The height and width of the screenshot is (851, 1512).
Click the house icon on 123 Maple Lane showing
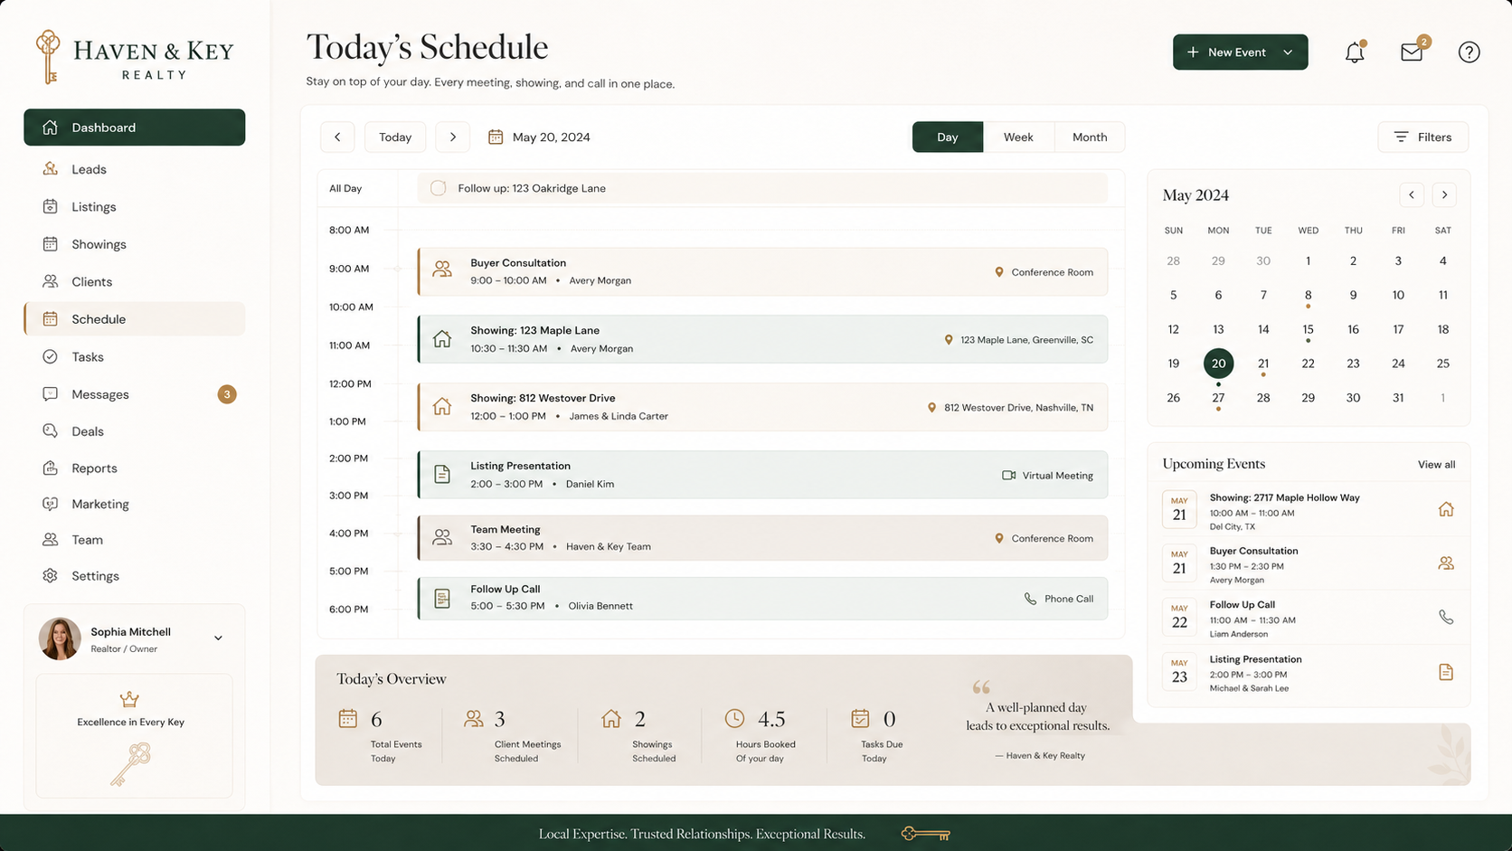(x=442, y=338)
